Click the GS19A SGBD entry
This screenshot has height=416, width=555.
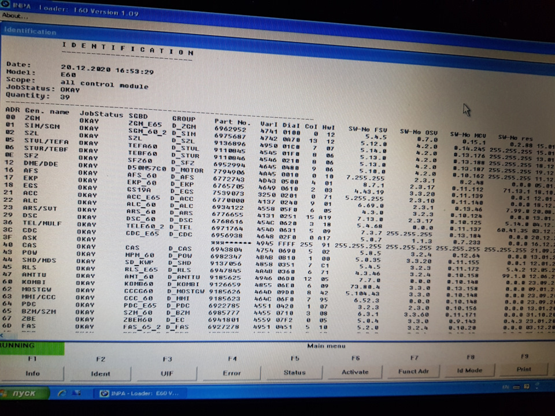point(139,190)
